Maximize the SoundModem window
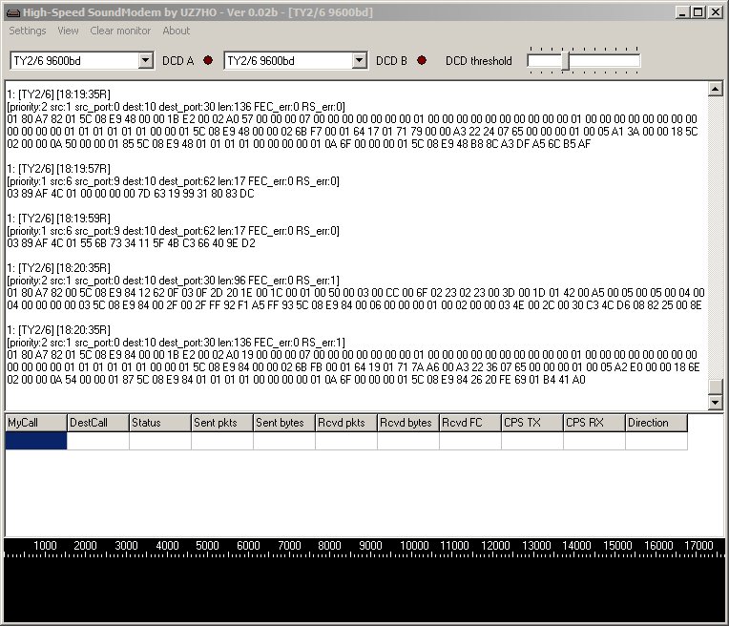Image resolution: width=729 pixels, height=626 pixels. (x=698, y=12)
